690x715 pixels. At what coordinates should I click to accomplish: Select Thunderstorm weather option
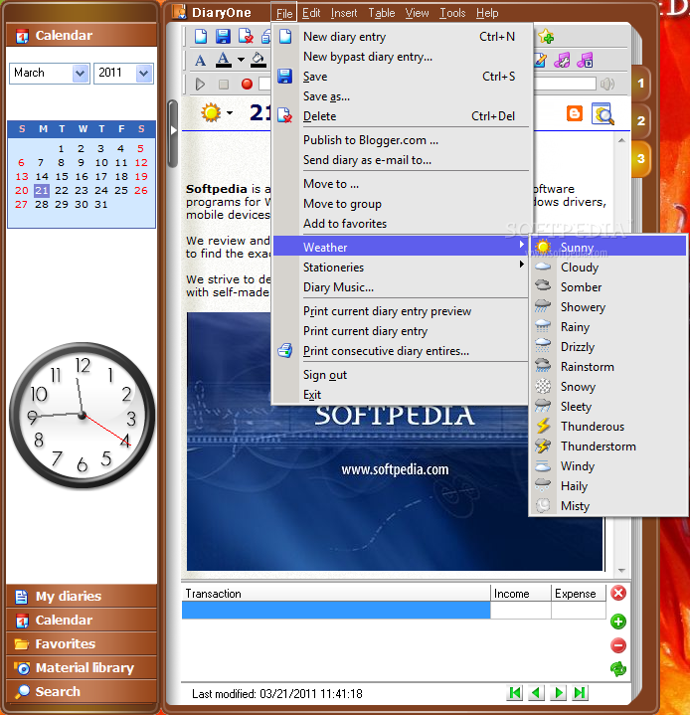pyautogui.click(x=608, y=446)
